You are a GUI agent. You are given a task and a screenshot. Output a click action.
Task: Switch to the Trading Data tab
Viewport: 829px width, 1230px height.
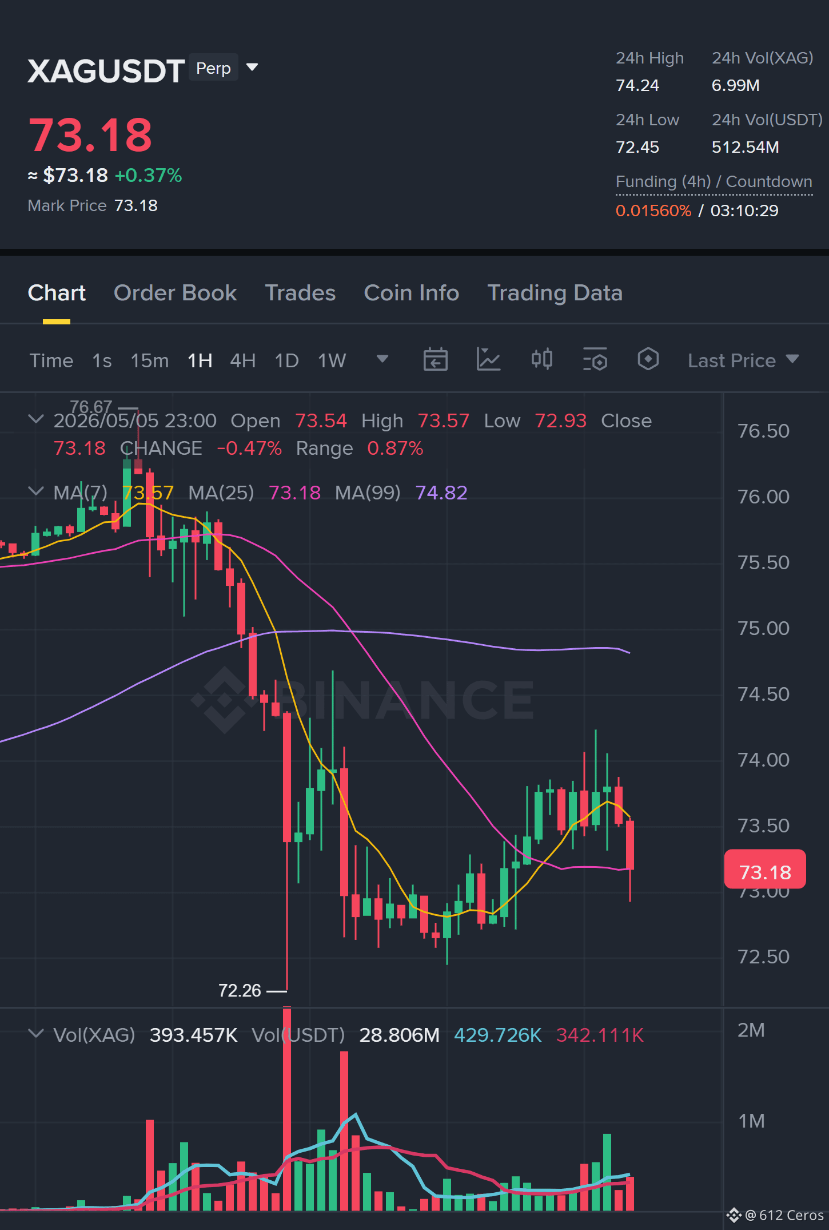(555, 293)
